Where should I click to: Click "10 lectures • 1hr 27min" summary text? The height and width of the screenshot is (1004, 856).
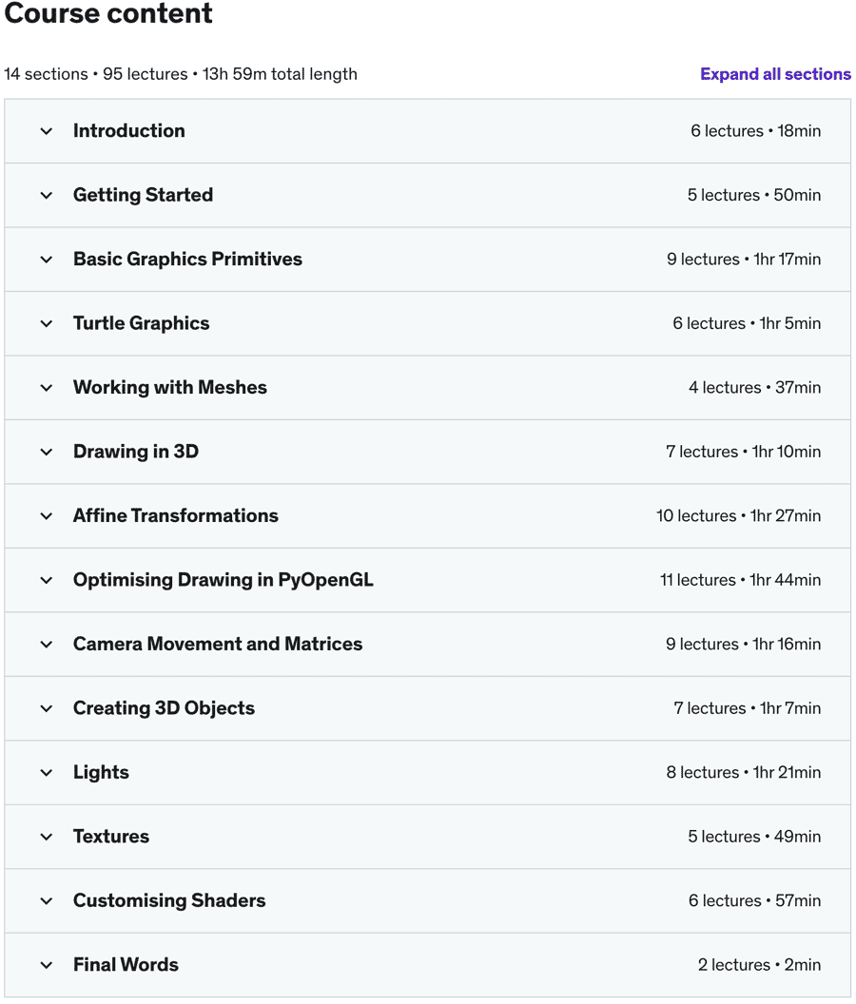(738, 516)
